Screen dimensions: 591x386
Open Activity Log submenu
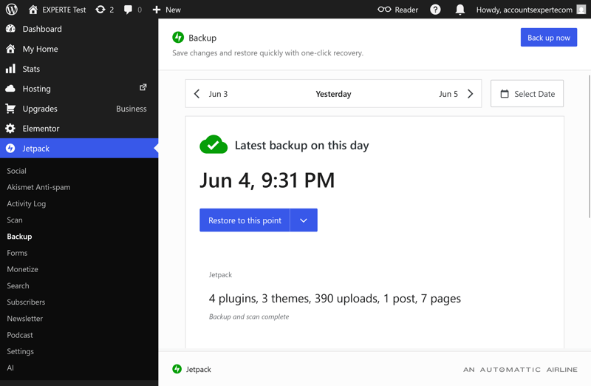(x=27, y=203)
